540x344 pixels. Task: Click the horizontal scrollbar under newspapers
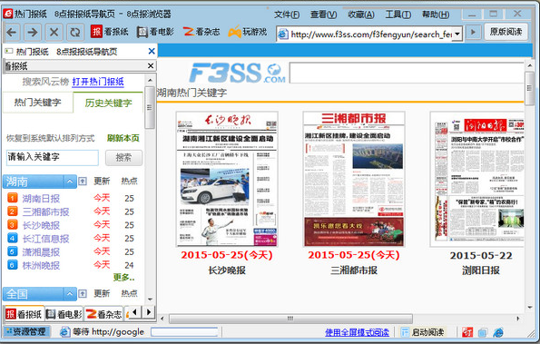point(290,319)
